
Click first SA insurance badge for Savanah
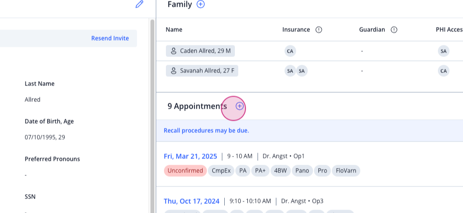point(290,71)
